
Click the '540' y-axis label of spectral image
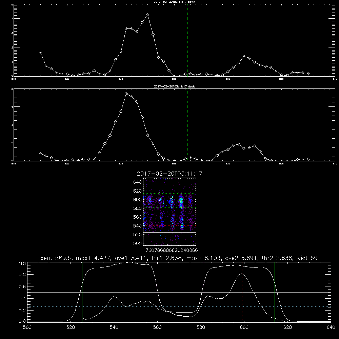138,226
